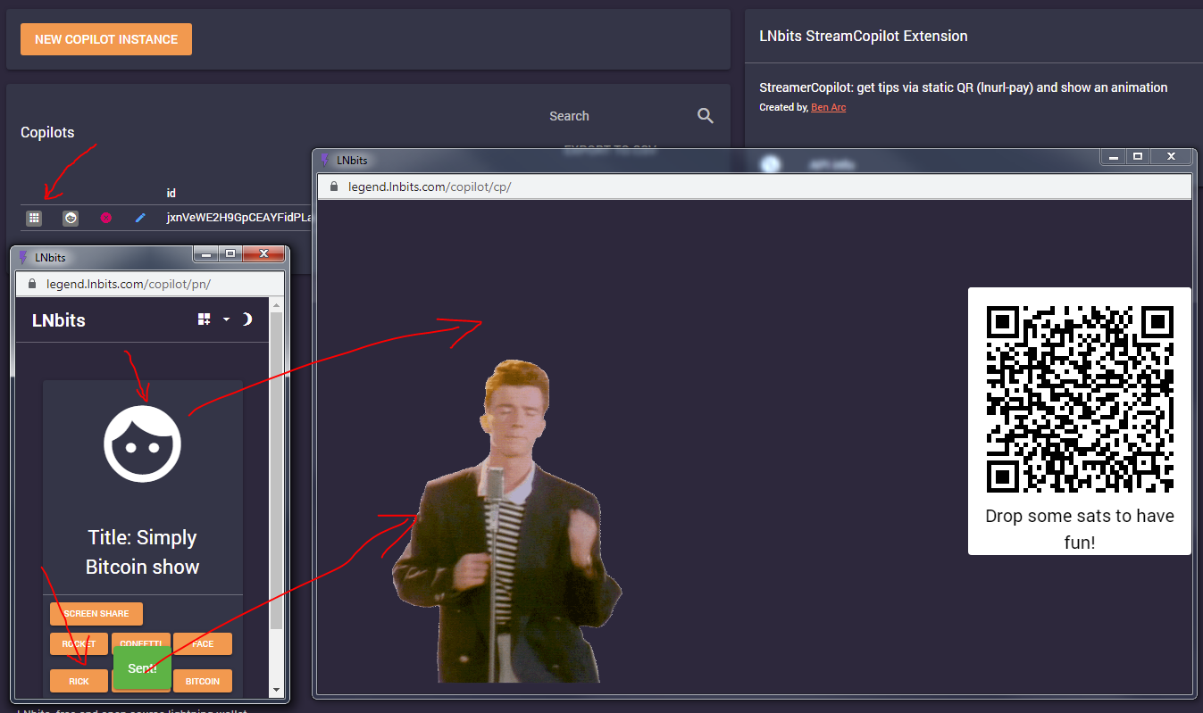Maximize the copilot/cp compose window
Viewport: 1203px width, 713px height.
1138,157
